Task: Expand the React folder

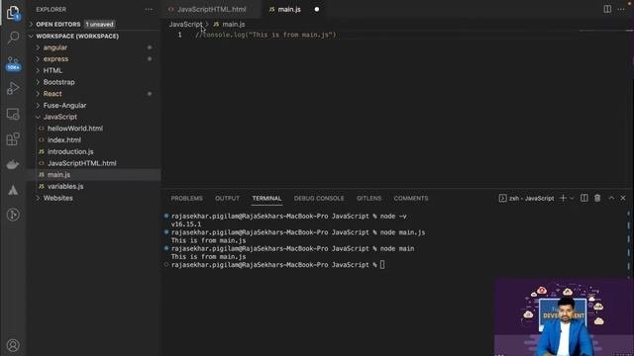Action: coord(53,94)
